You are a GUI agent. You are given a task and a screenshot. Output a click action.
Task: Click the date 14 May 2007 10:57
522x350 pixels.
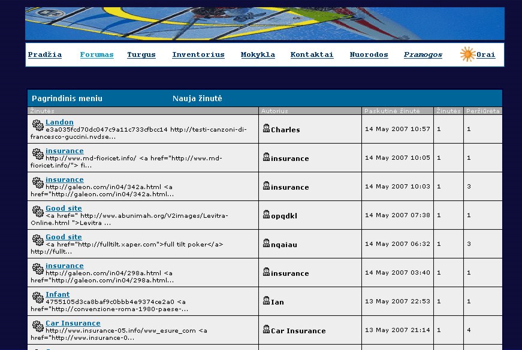tap(397, 129)
